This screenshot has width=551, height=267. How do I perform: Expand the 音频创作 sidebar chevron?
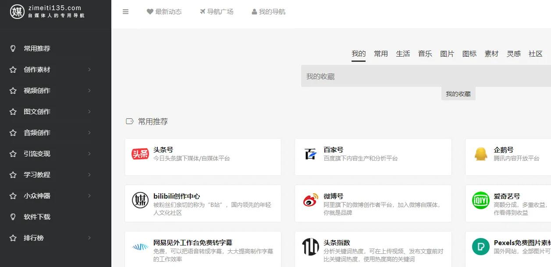pyautogui.click(x=89, y=133)
